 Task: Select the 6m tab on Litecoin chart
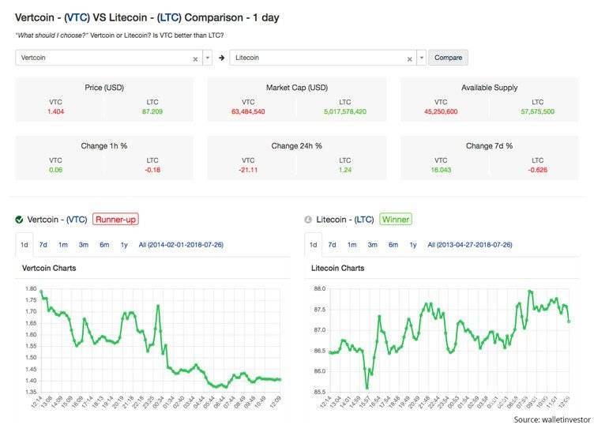click(x=393, y=245)
